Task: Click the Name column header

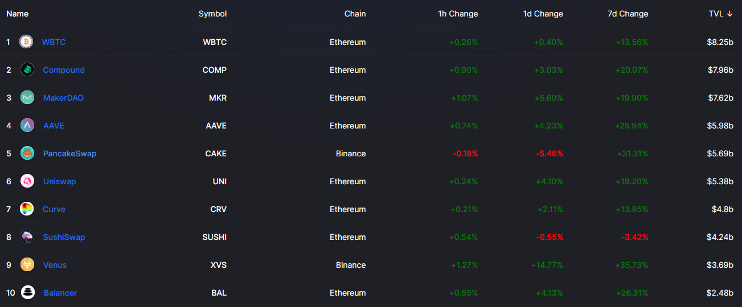Action: (17, 14)
